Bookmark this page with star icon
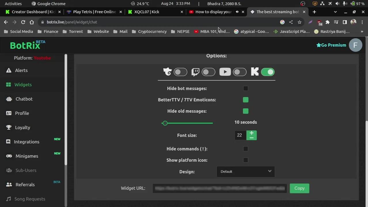 299,22
